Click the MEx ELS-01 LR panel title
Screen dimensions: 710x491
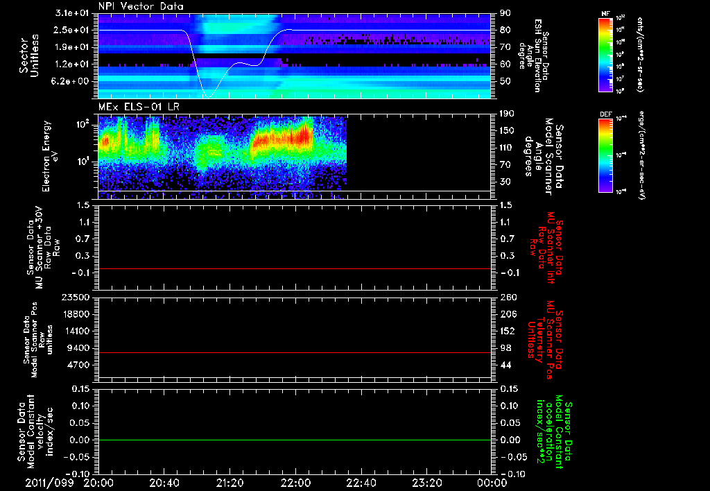(139, 107)
